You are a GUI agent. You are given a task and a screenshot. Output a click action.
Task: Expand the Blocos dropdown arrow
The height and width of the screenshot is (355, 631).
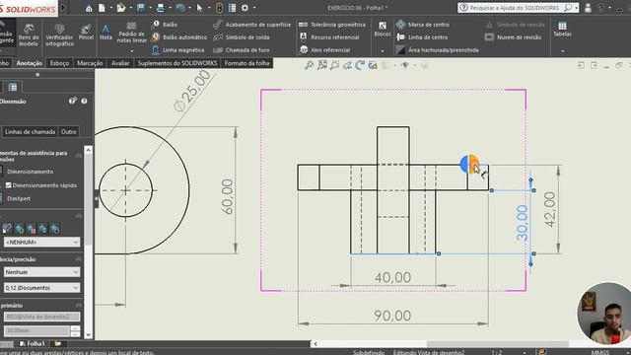click(x=383, y=51)
